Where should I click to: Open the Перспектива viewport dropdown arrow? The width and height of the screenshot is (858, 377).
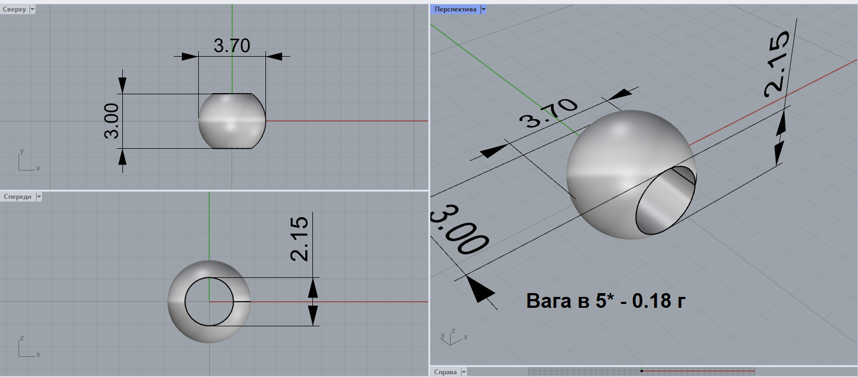pos(483,9)
